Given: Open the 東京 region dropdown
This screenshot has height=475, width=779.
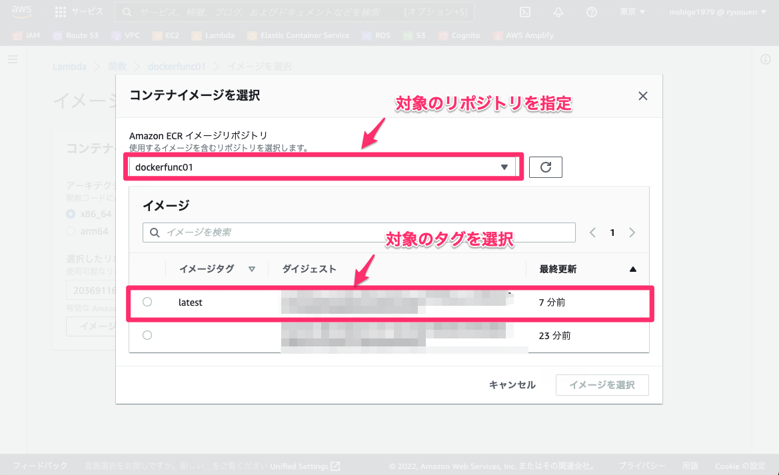Looking at the screenshot, I should (632, 12).
